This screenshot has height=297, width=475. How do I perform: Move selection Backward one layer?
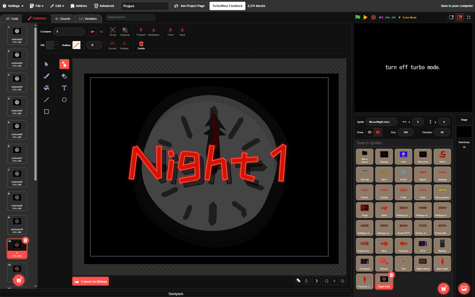(x=154, y=32)
